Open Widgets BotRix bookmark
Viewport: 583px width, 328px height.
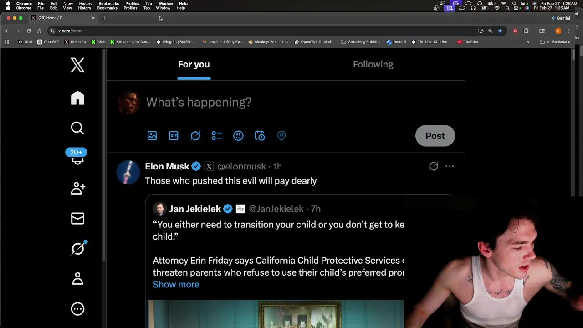pyautogui.click(x=175, y=42)
